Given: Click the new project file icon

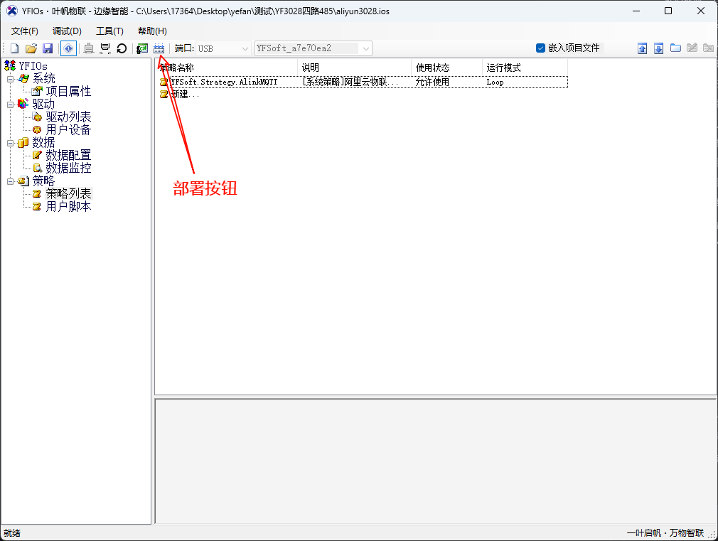Looking at the screenshot, I should click(14, 48).
